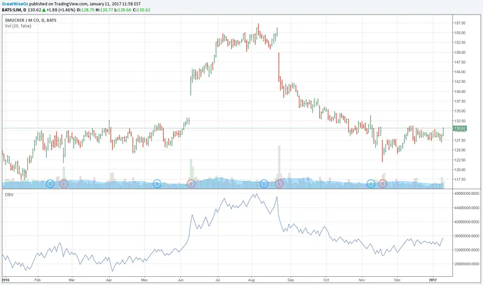Click the O:128.75 open value
The image size is (483, 285).
[85, 10]
